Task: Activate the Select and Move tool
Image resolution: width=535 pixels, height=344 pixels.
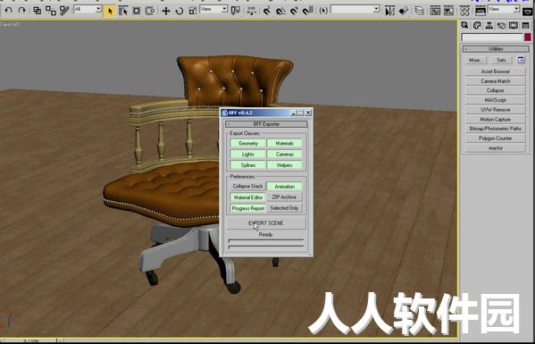Action: (166, 11)
